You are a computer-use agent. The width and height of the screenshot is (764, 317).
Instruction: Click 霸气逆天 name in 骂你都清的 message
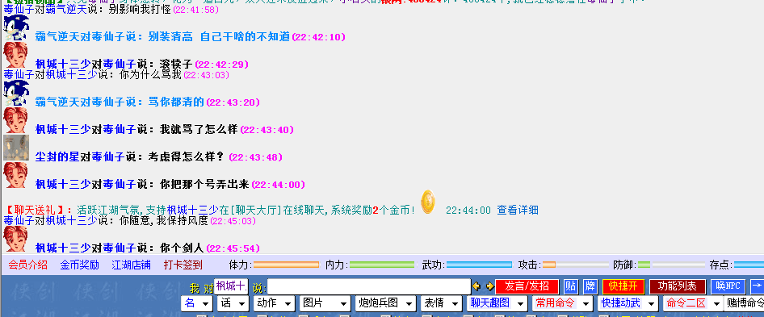57,102
